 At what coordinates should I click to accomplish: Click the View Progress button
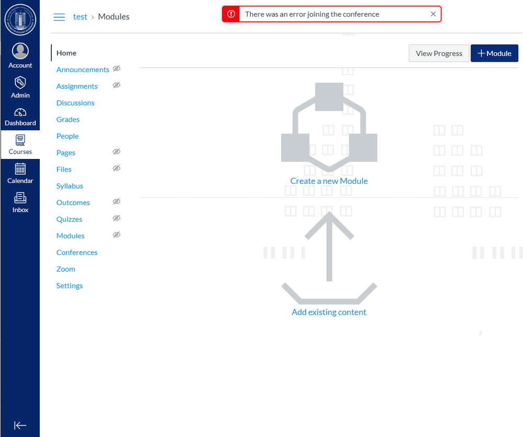point(439,53)
